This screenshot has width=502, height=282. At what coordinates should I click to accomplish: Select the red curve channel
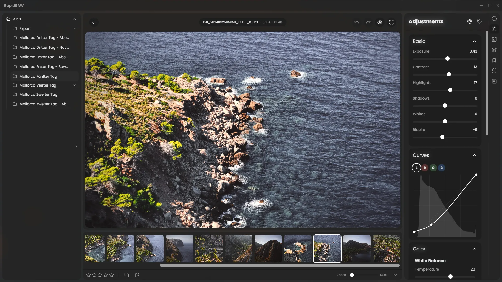pos(425,168)
